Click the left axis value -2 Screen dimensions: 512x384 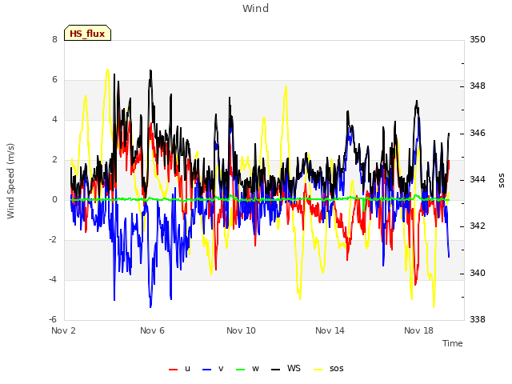[x=53, y=239]
